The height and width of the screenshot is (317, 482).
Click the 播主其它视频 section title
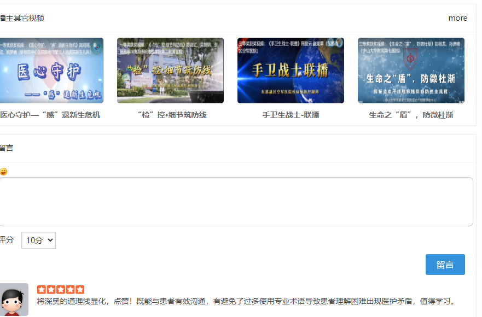(22, 18)
